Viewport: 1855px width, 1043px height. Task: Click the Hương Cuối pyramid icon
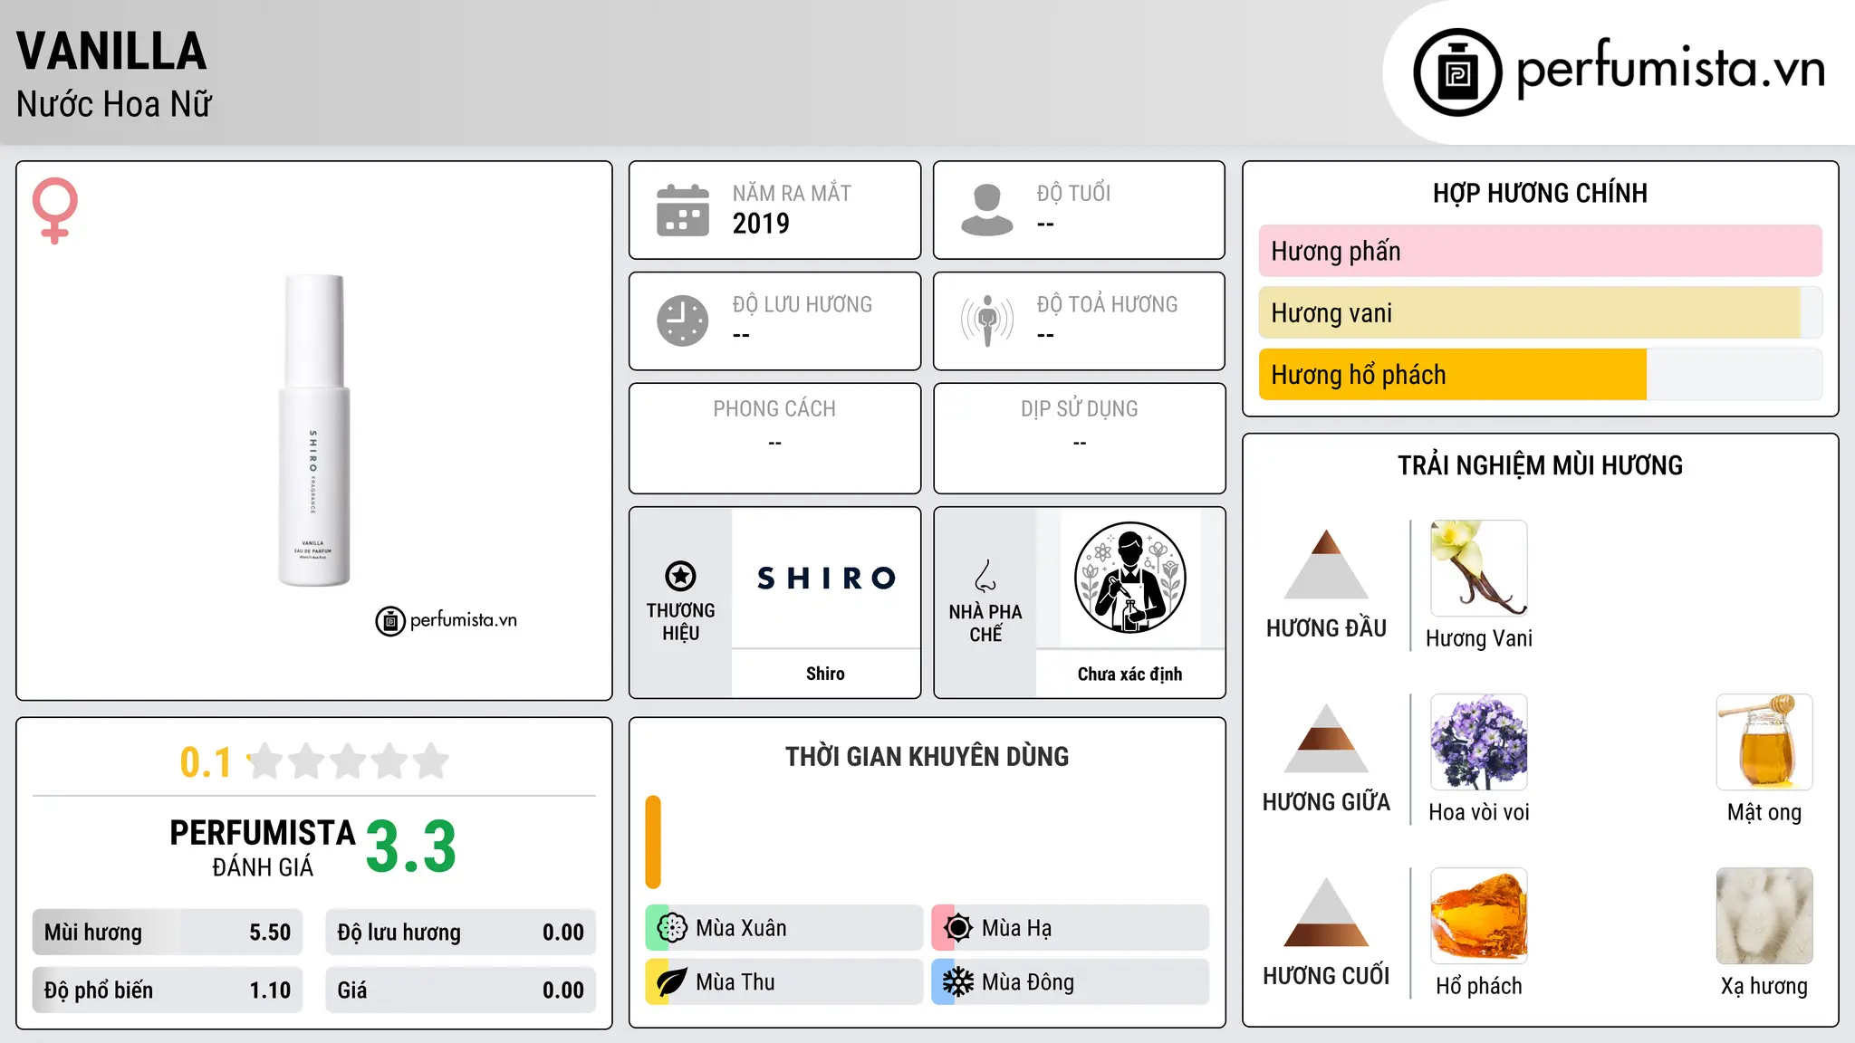click(x=1326, y=912)
